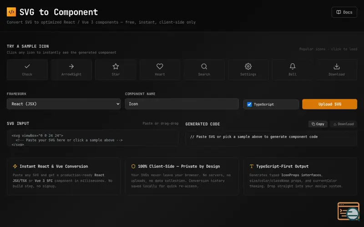Screen dimensions: 364x227
Task: Click the generated code output panel
Action: click(x=271, y=138)
